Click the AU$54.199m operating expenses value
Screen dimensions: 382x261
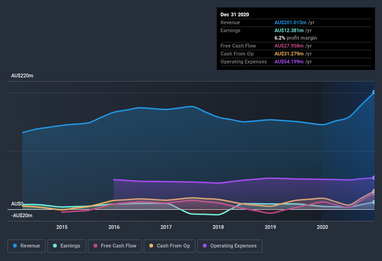coord(290,62)
